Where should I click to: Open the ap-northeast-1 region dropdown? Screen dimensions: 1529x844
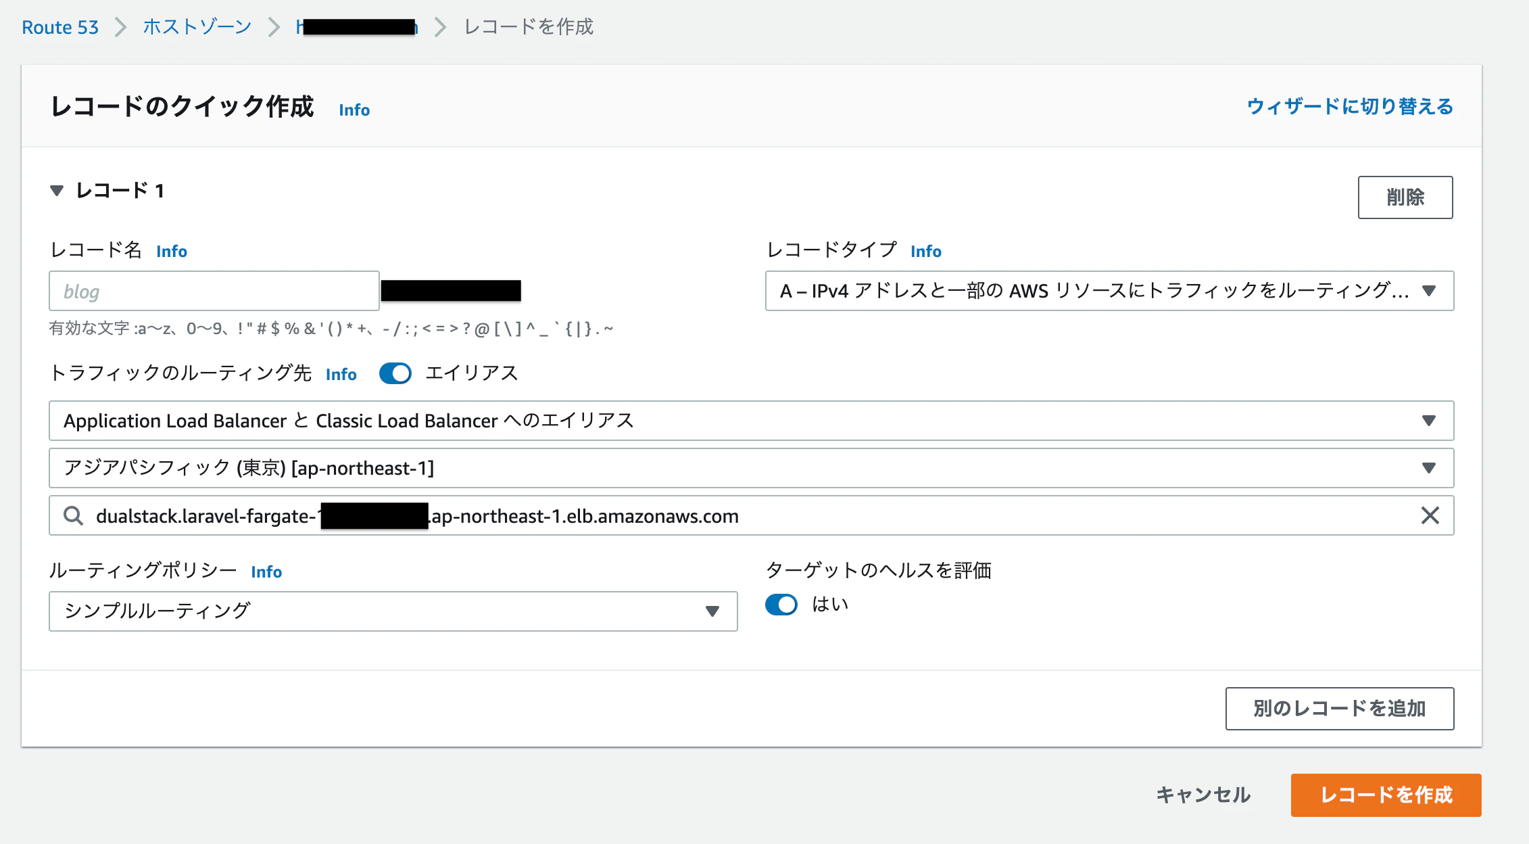(751, 468)
